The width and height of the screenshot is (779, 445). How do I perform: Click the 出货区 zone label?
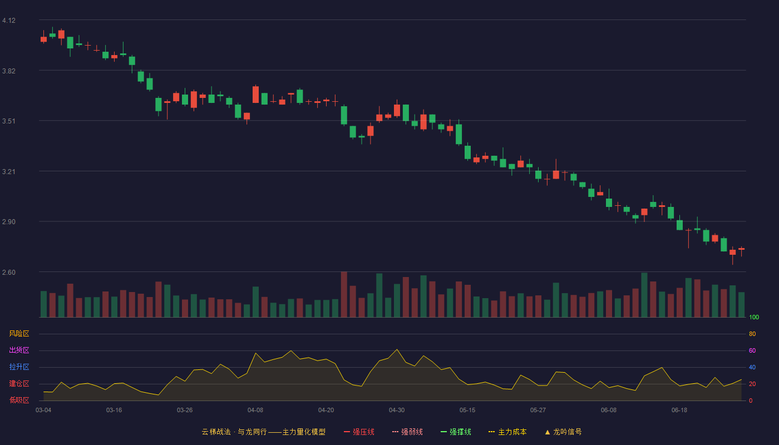(x=19, y=350)
